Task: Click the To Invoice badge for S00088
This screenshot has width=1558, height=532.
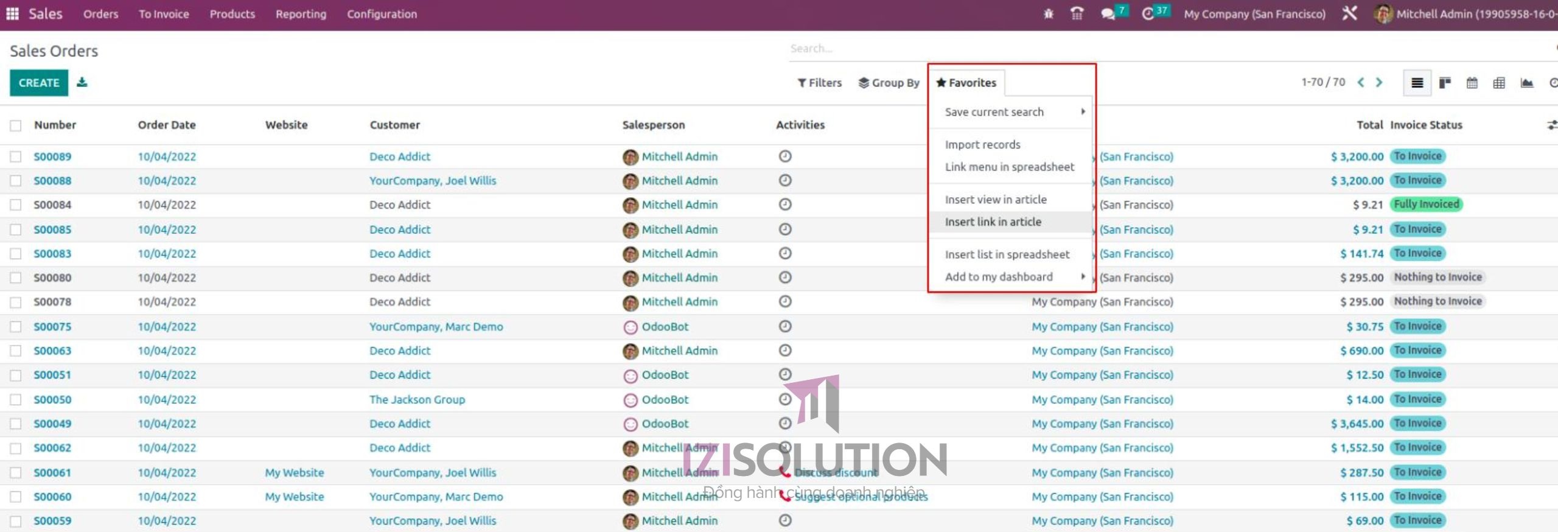Action: (x=1418, y=180)
